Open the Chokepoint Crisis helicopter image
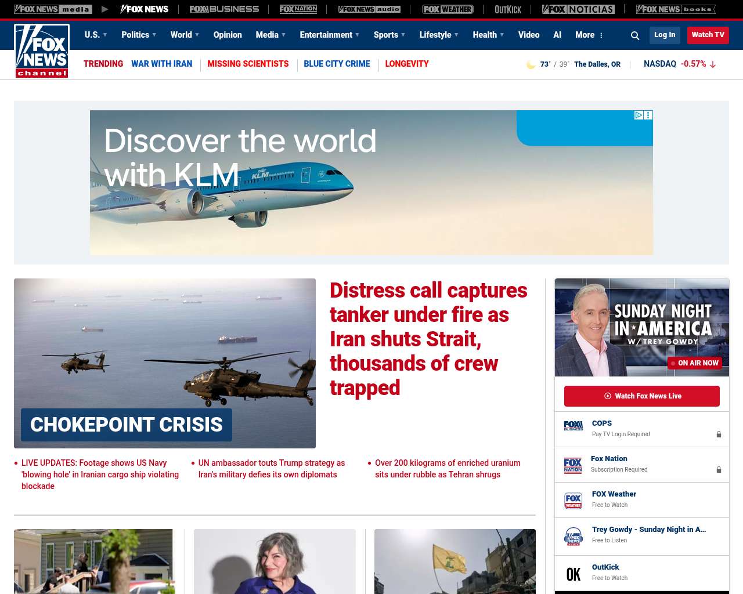This screenshot has width=743, height=594. click(165, 363)
